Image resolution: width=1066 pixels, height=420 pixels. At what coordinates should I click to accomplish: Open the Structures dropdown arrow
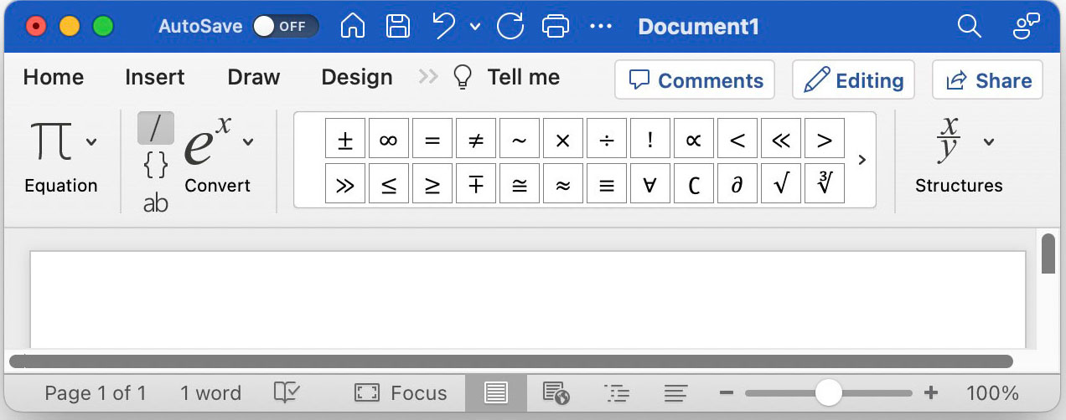pyautogui.click(x=989, y=141)
